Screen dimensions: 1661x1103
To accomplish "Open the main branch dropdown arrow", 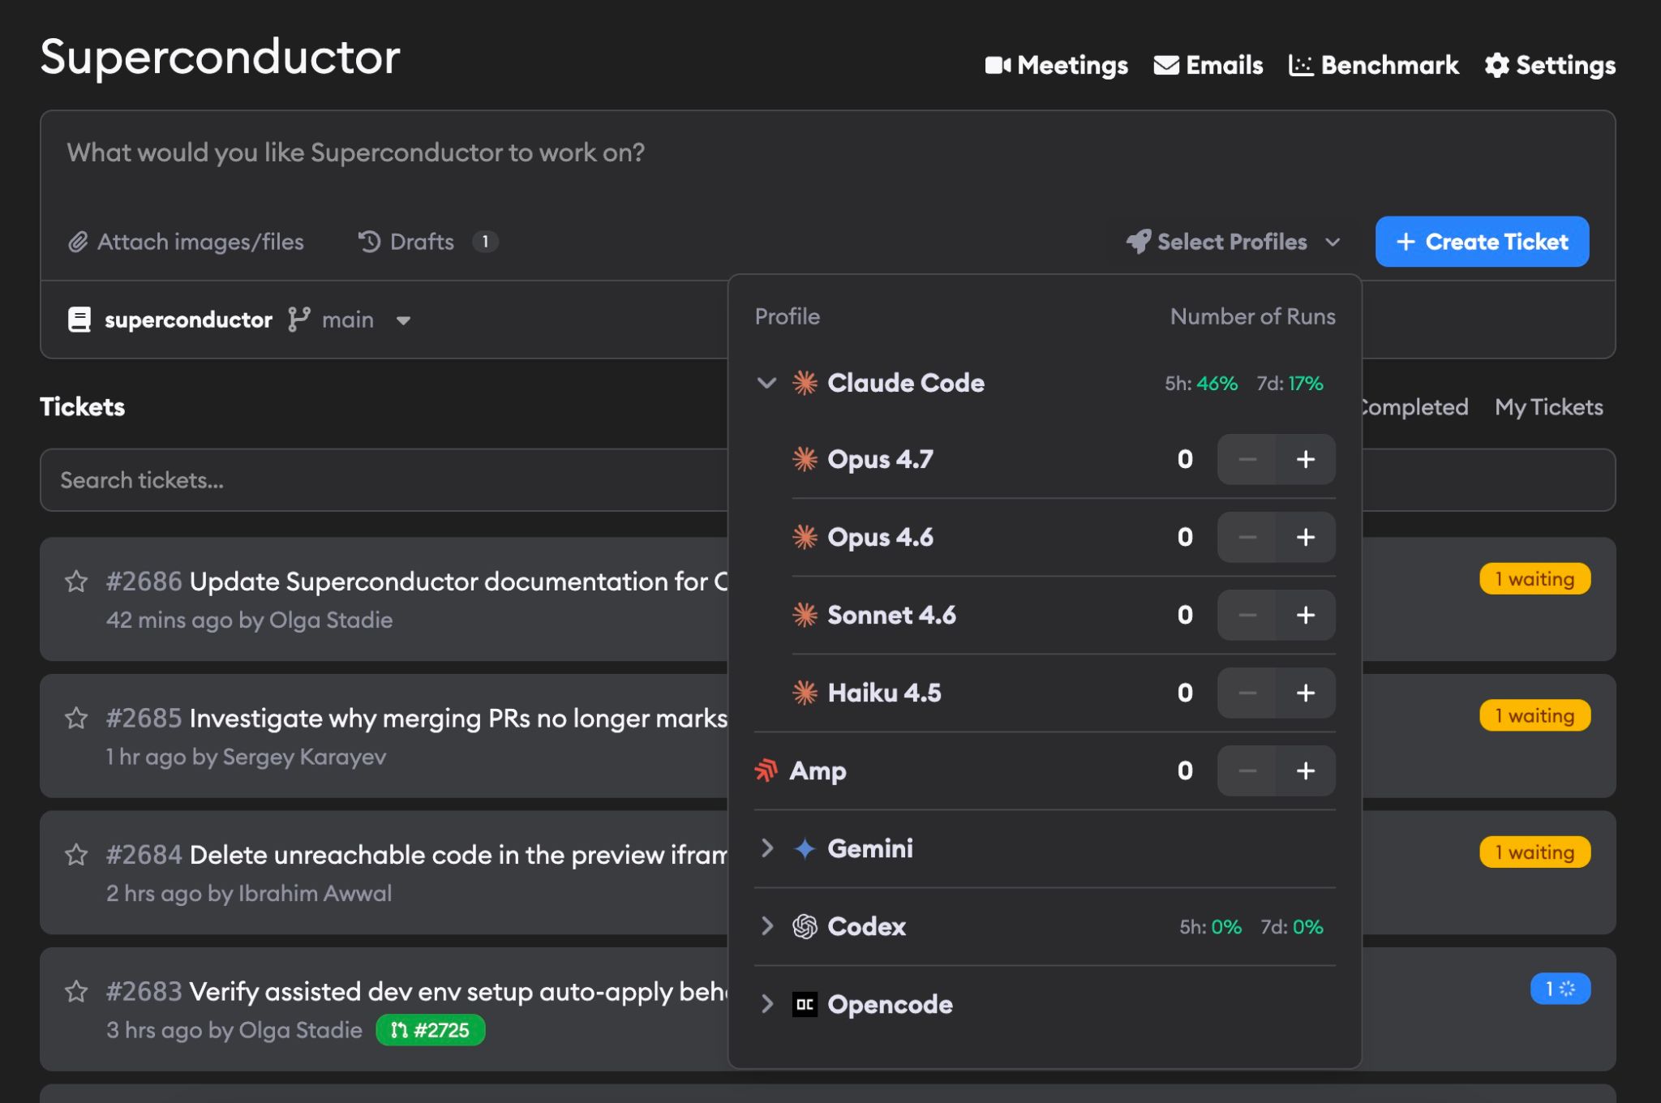I will pos(403,320).
